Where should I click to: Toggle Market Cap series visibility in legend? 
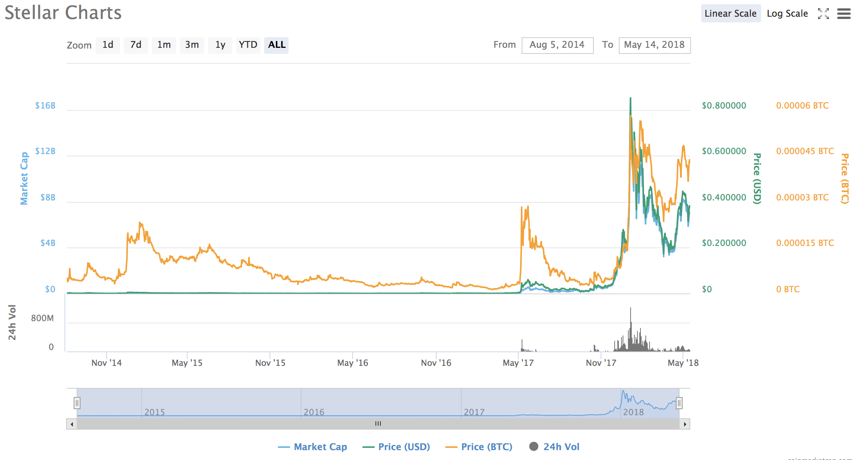[320, 447]
